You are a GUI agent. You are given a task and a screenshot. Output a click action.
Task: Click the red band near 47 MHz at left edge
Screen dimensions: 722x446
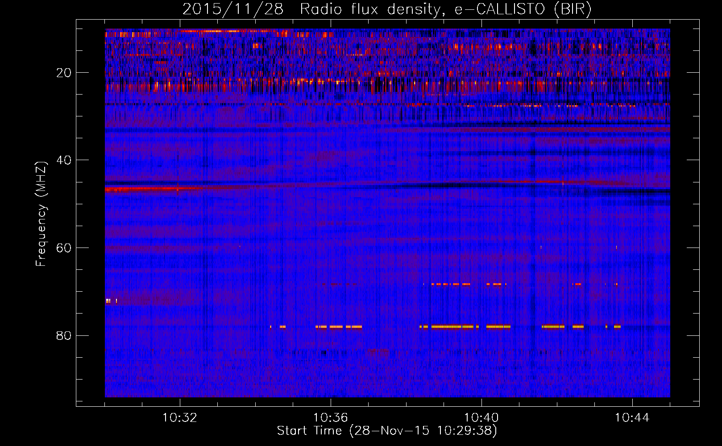(x=134, y=190)
